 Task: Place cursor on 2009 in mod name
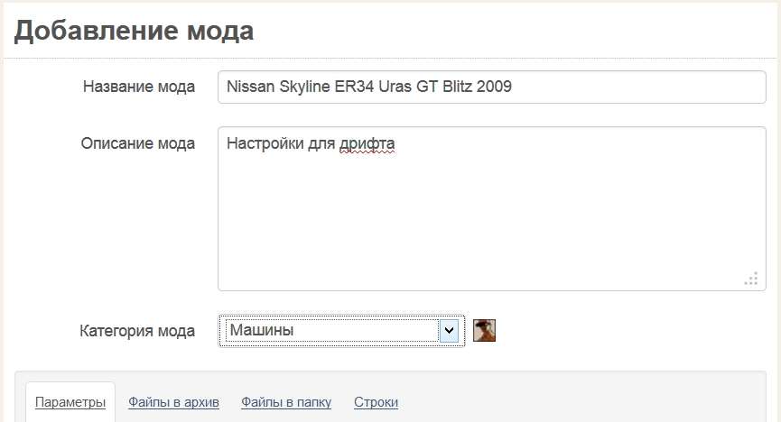(494, 87)
